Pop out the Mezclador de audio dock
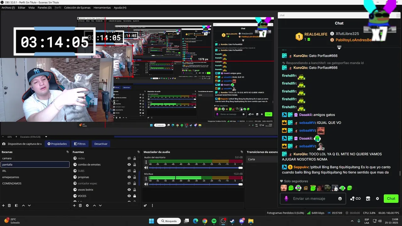Image resolution: width=402 pixels, height=226 pixels. point(242,152)
